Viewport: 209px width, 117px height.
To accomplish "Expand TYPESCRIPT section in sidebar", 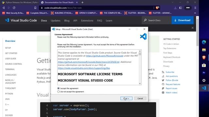I will pos(10,88).
